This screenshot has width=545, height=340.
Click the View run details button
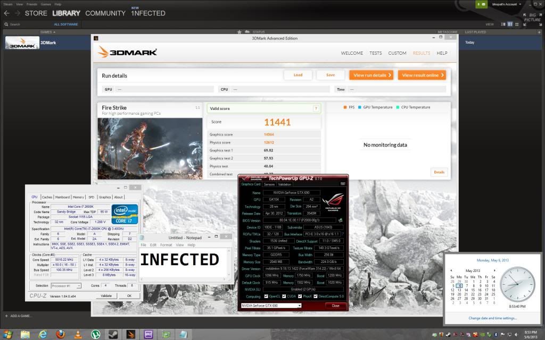[371, 75]
